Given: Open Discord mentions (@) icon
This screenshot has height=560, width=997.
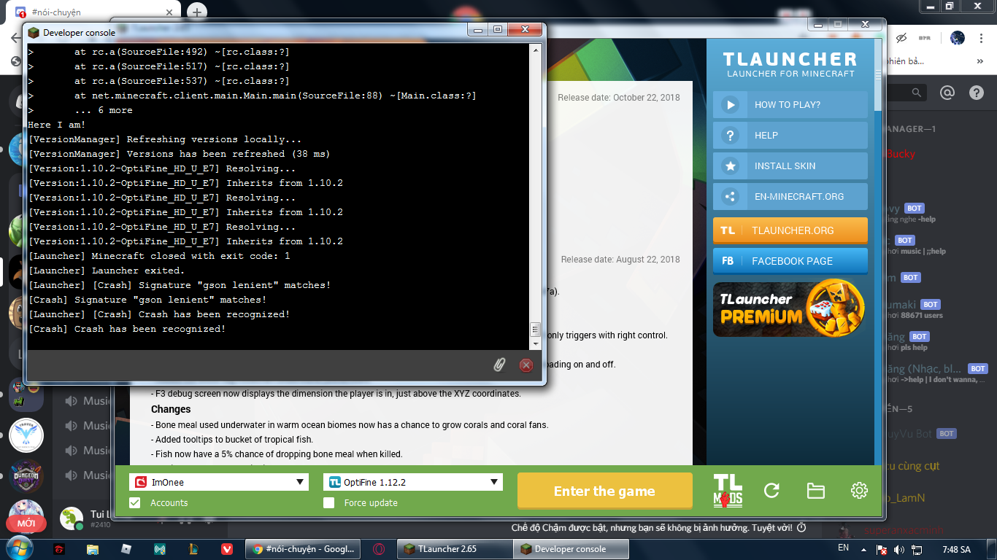Looking at the screenshot, I should (947, 93).
